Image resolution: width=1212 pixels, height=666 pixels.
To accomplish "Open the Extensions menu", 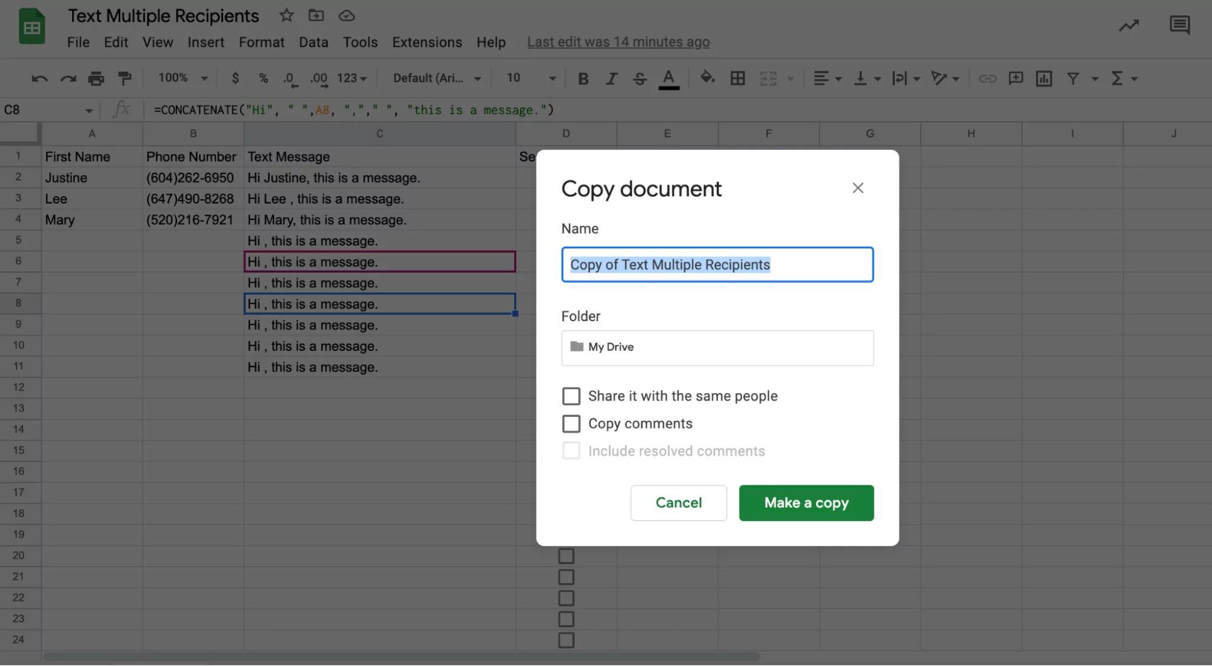I will [427, 42].
